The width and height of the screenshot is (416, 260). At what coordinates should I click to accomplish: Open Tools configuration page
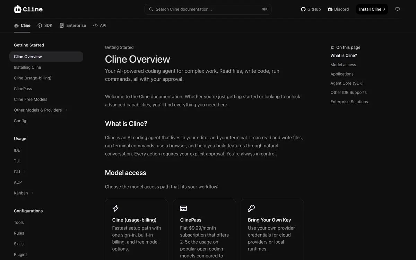pyautogui.click(x=19, y=223)
